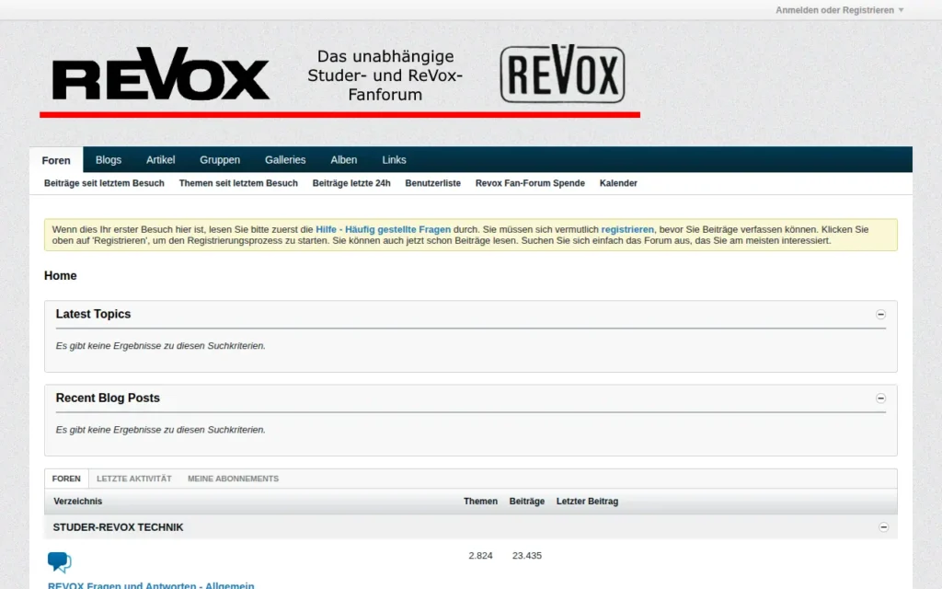Open the Anmelden oder Registrieren dropdown

[839, 10]
